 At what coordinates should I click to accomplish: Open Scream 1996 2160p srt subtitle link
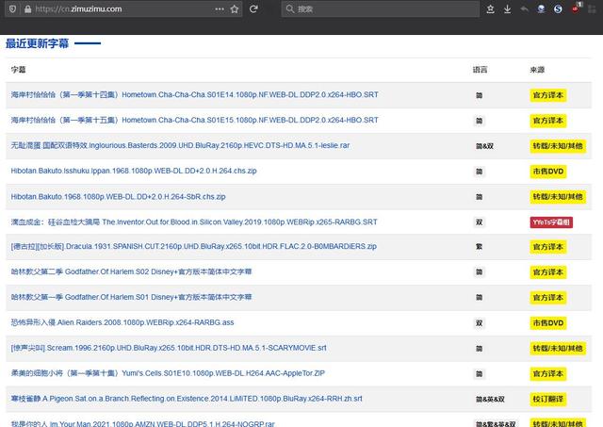169,348
